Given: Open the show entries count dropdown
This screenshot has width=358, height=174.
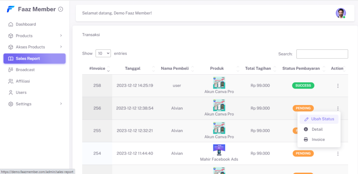Looking at the screenshot, I should (103, 54).
